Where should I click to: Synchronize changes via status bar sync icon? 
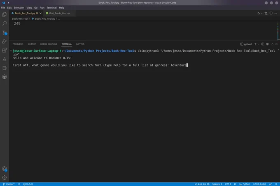(19, 184)
